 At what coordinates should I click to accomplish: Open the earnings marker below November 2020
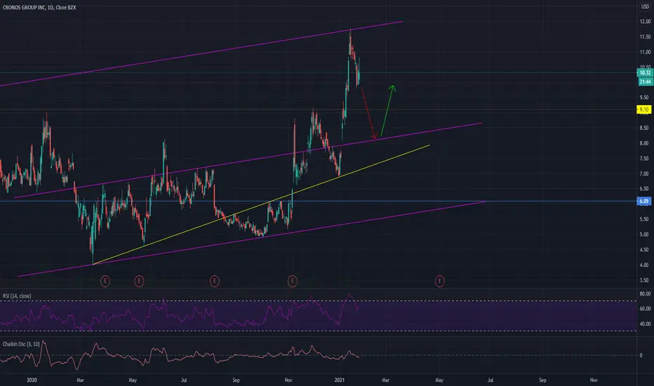pos(293,281)
